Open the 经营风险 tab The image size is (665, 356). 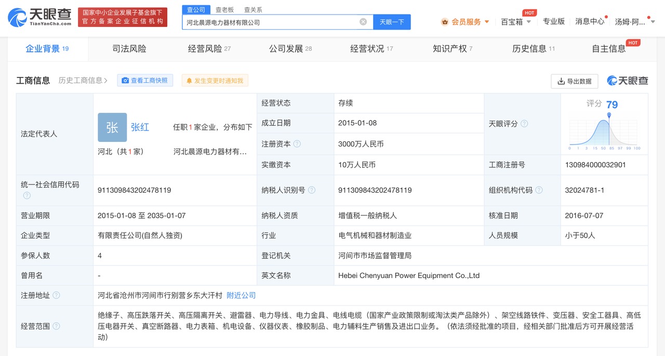coord(209,49)
